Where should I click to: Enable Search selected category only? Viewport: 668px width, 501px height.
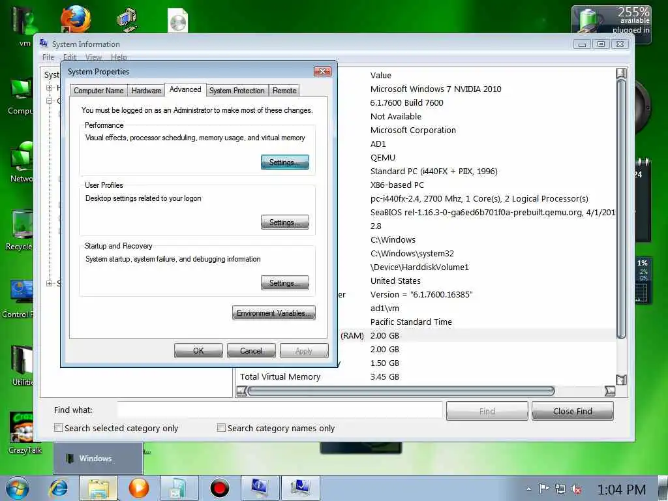[x=58, y=428]
